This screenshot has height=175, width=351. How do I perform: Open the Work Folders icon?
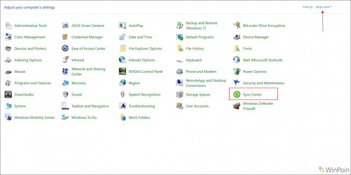tap(122, 118)
